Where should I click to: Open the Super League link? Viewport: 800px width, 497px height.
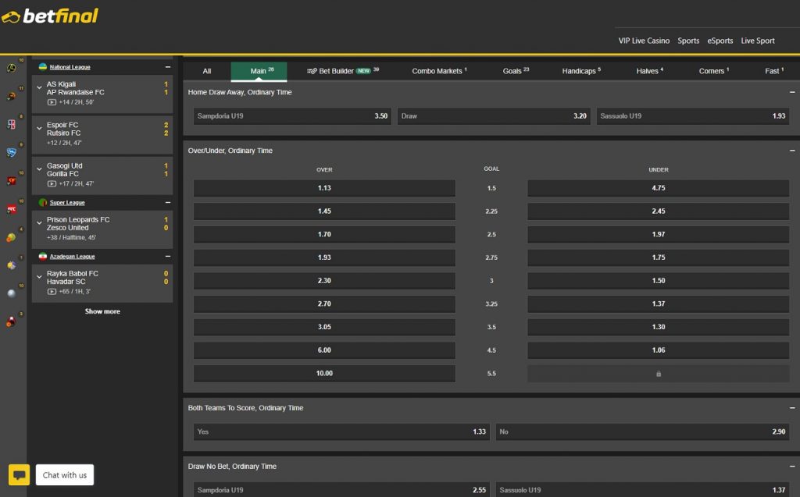click(67, 202)
